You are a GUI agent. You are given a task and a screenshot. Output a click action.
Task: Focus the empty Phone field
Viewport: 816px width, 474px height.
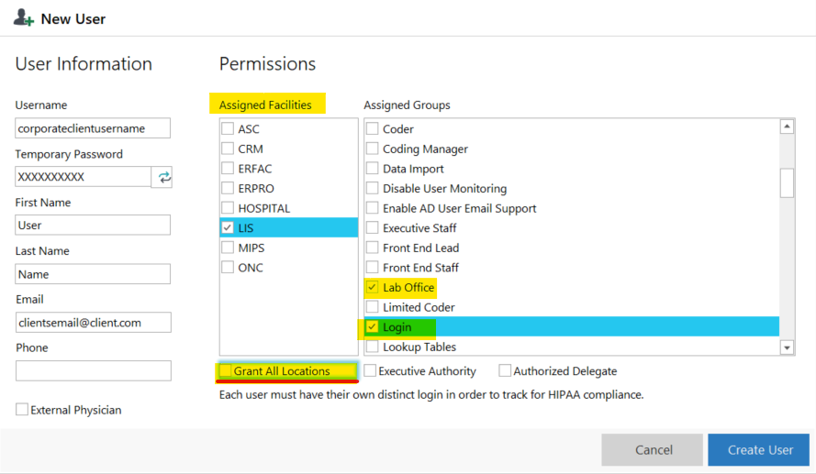pyautogui.click(x=93, y=370)
